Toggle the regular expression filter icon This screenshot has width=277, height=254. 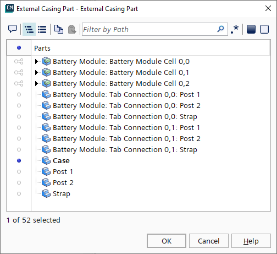tap(235, 29)
